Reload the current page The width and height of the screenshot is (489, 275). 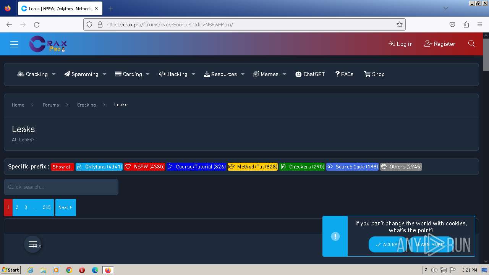click(x=37, y=24)
